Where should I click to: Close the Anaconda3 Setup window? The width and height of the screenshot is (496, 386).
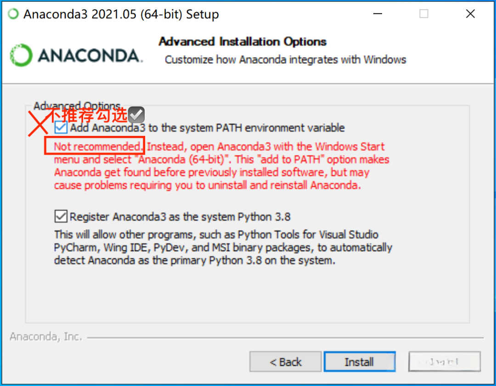click(x=470, y=14)
